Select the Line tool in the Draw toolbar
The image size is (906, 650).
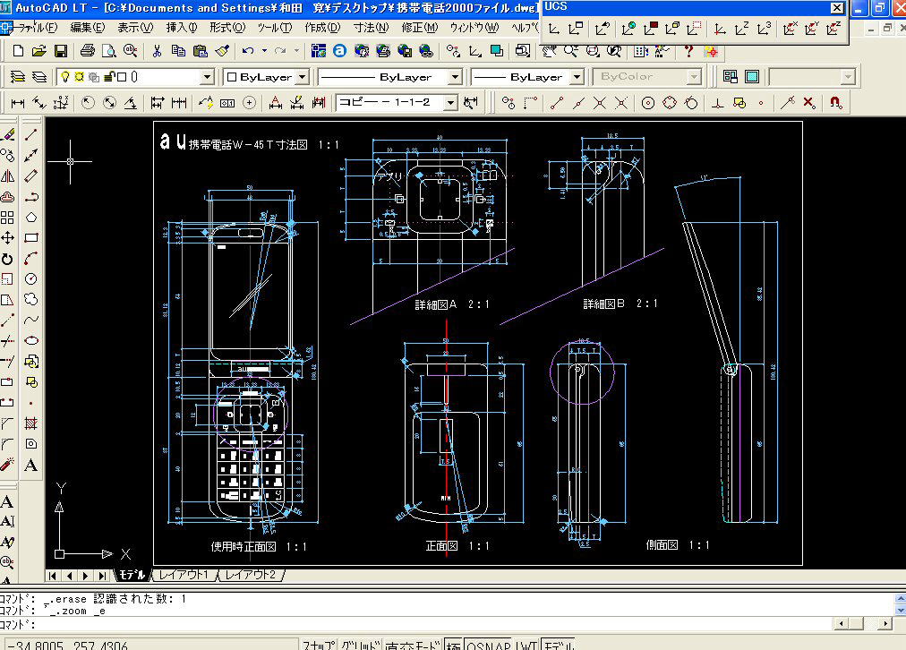tap(31, 134)
